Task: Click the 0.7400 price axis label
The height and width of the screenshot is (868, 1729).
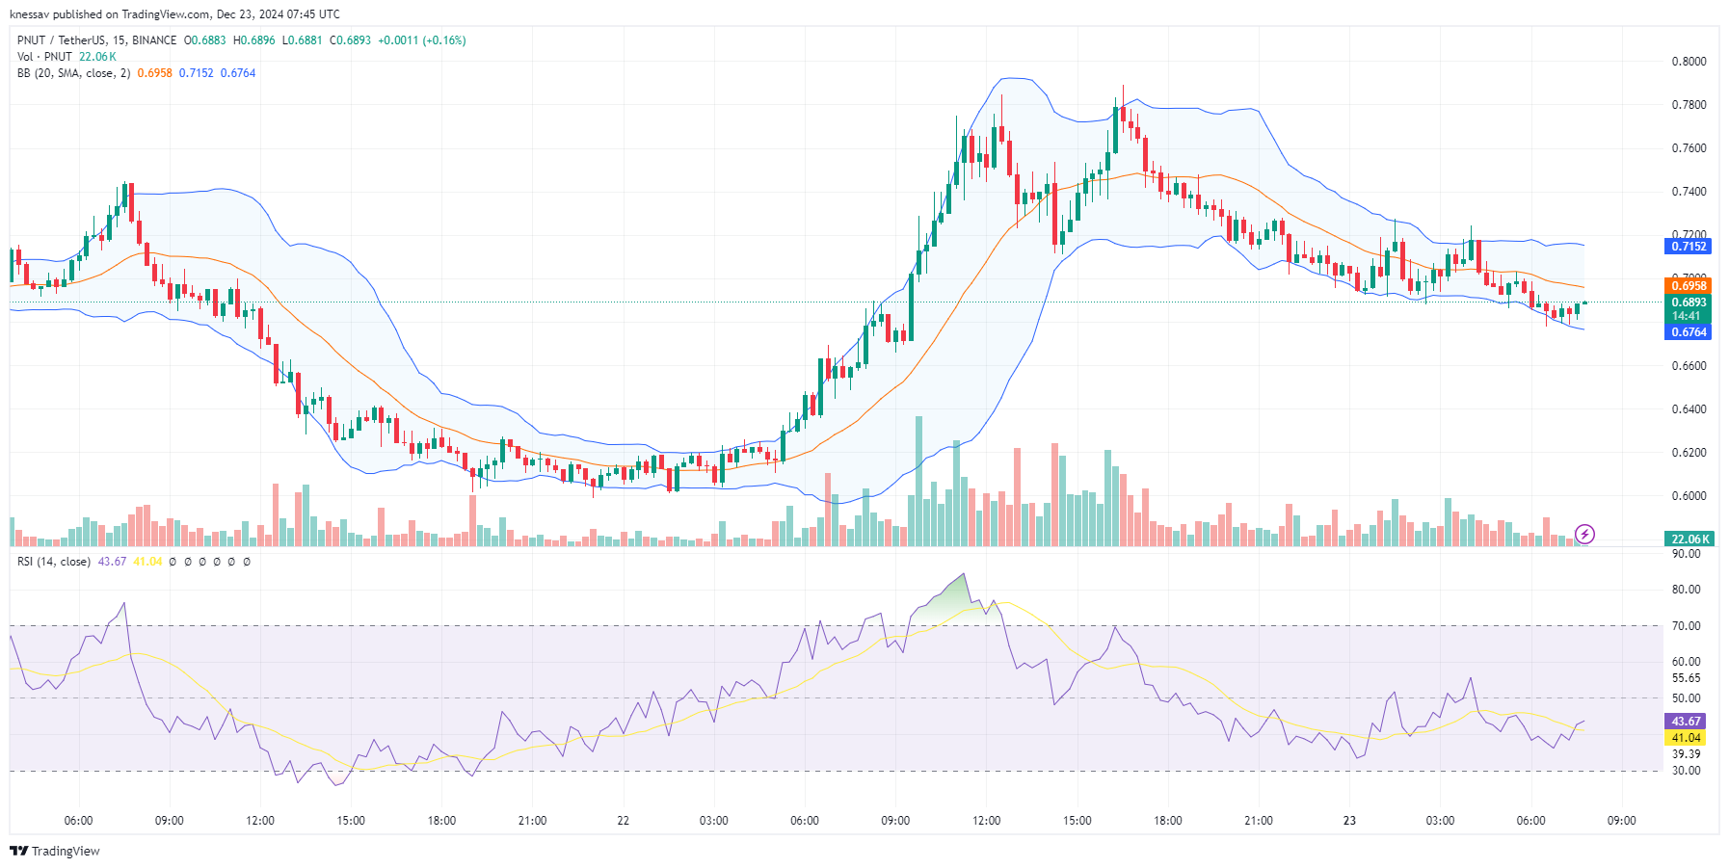Action: coord(1689,192)
